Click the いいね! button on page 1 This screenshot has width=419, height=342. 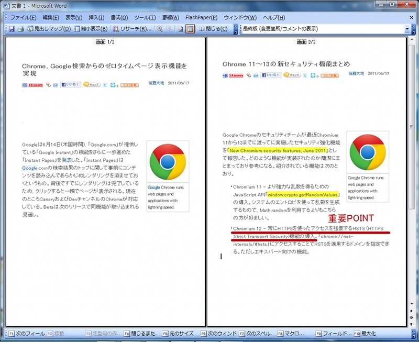tap(70, 85)
